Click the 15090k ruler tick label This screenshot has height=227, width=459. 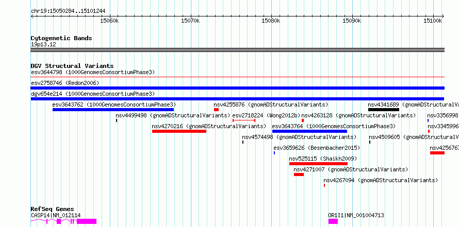coord(352,21)
